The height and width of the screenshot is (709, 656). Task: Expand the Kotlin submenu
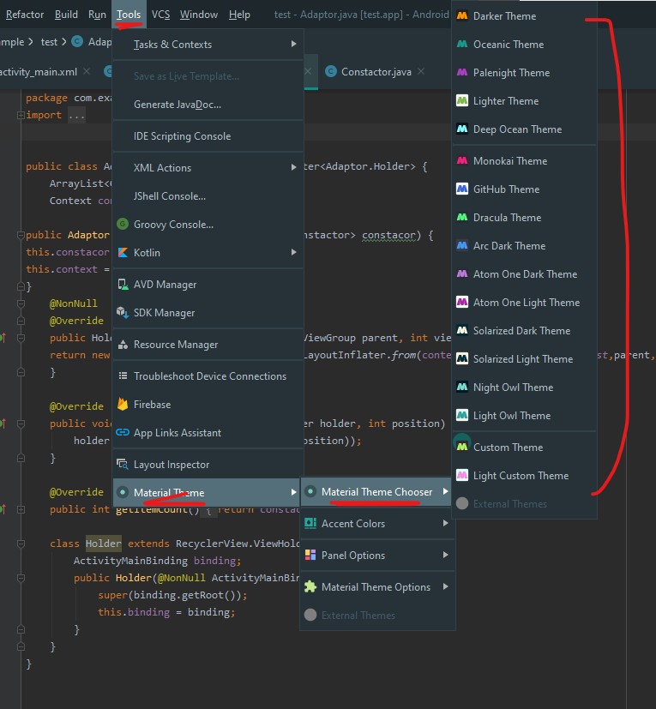(150, 253)
